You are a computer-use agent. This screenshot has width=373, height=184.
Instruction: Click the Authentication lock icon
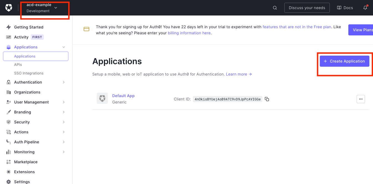[x=9, y=82]
